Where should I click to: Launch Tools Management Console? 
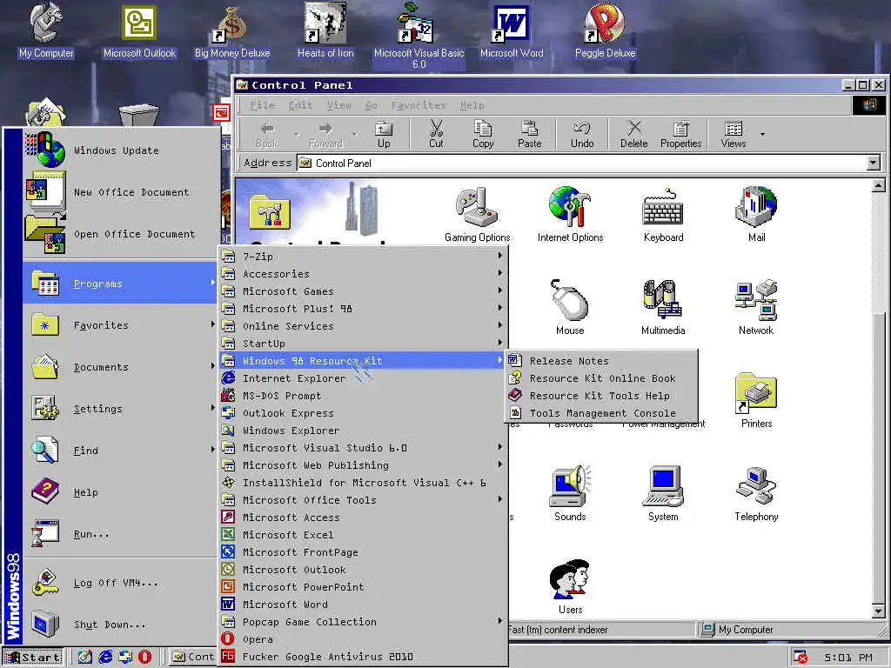click(601, 413)
